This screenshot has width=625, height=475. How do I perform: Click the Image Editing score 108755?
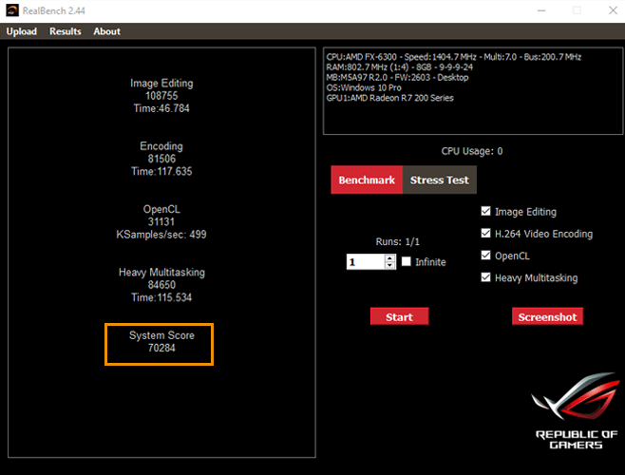pos(161,96)
